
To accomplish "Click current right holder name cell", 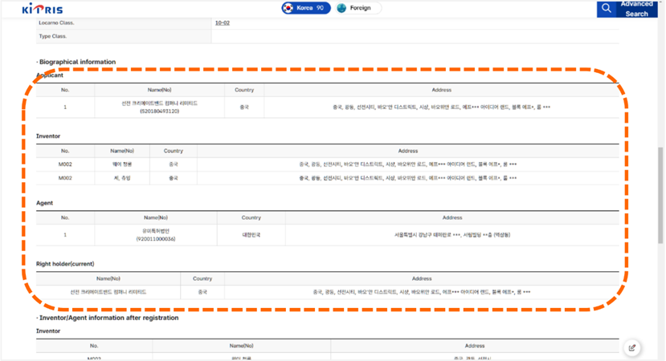I will pos(108,292).
